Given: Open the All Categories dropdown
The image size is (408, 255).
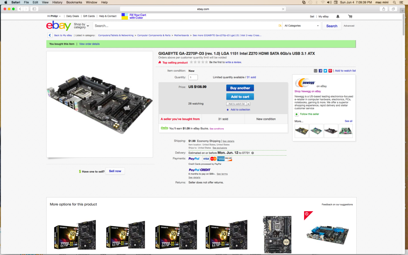Looking at the screenshot, I should point(302,26).
